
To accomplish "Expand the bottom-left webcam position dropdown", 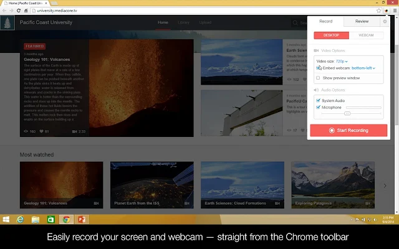I will tap(363, 68).
